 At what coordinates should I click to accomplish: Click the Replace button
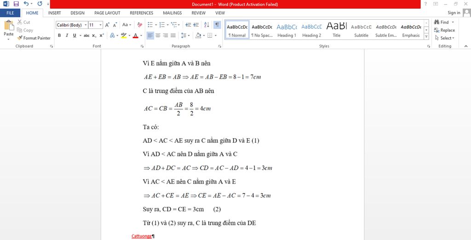[x=444, y=30]
